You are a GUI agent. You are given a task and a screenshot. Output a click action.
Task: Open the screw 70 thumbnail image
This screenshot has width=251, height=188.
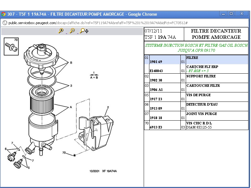(x=11, y=46)
